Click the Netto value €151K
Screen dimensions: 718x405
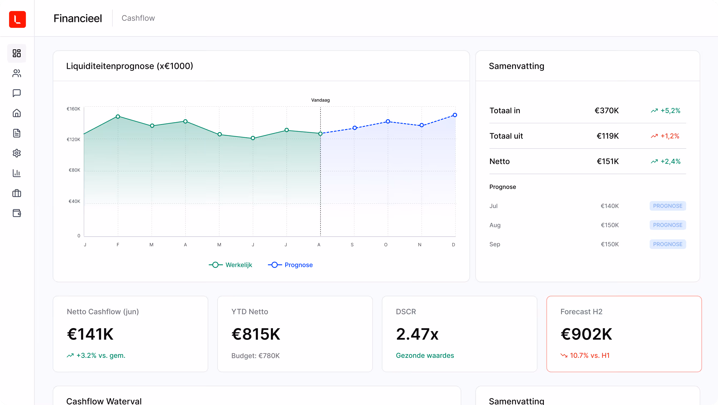point(608,162)
